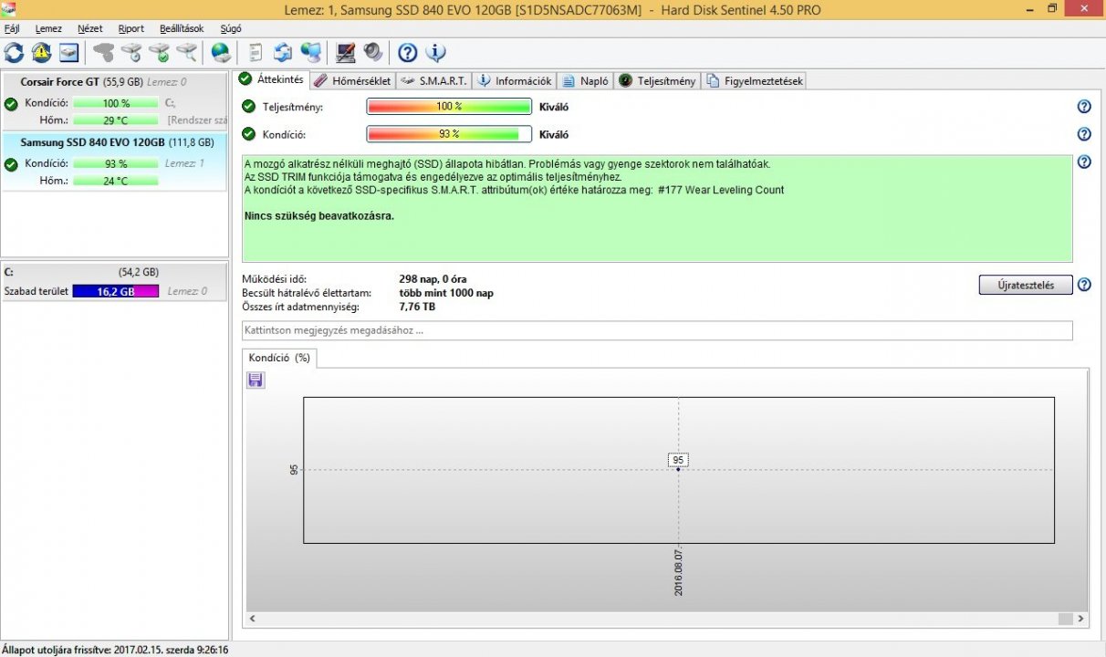Click the application icon in the title bar
The width and height of the screenshot is (1106, 657).
(x=9, y=9)
